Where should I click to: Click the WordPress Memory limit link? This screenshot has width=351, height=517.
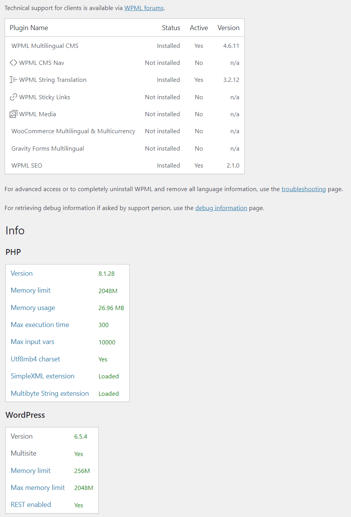(x=30, y=471)
